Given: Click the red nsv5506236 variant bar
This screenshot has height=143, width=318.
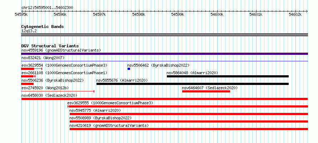Looking at the screenshot, I should coord(28,84).
